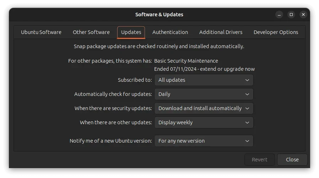Image resolution: width=319 pixels, height=178 pixels.
Task: Click the Snap package updates notice text
Action: point(159,46)
